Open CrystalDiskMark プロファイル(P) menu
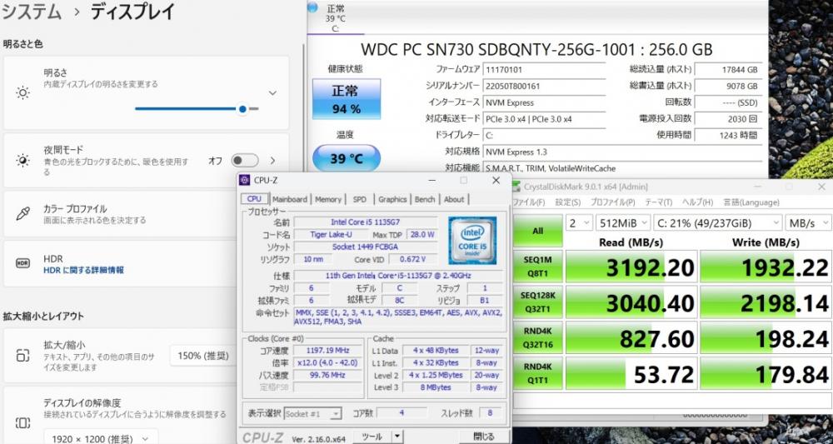This screenshot has width=833, height=444. click(612, 202)
